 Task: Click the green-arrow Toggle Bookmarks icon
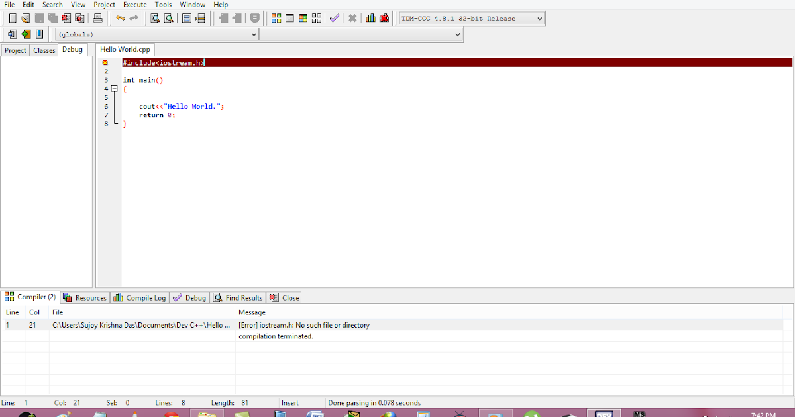26,34
